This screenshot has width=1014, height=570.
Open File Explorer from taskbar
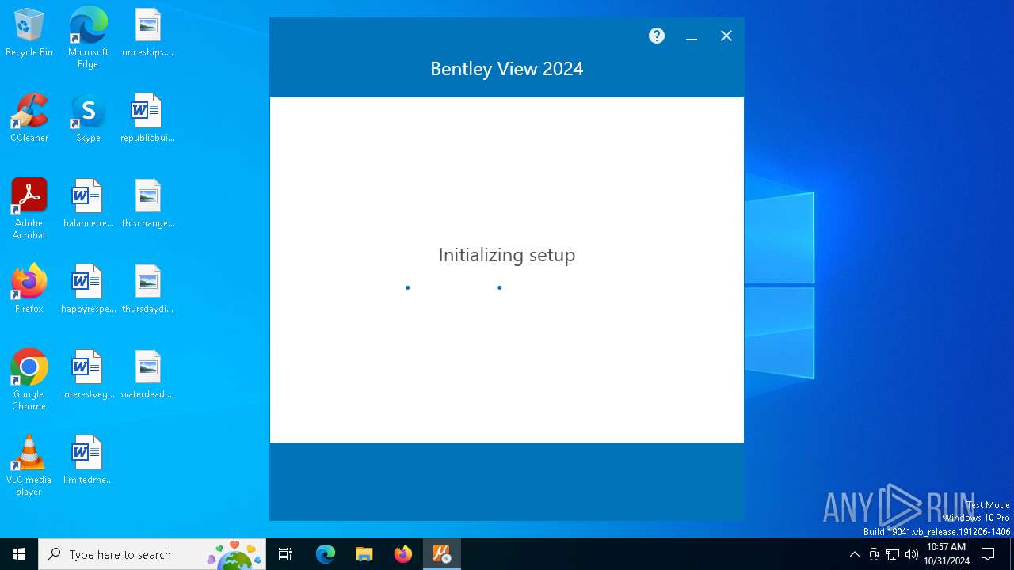tap(364, 554)
